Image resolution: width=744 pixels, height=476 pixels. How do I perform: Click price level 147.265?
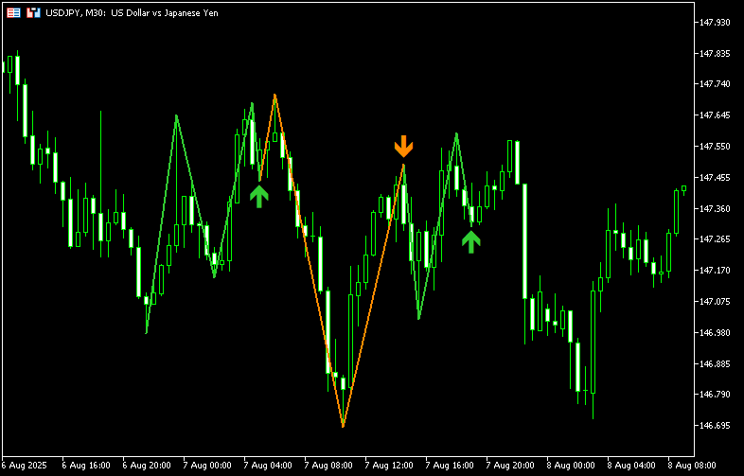pos(715,239)
